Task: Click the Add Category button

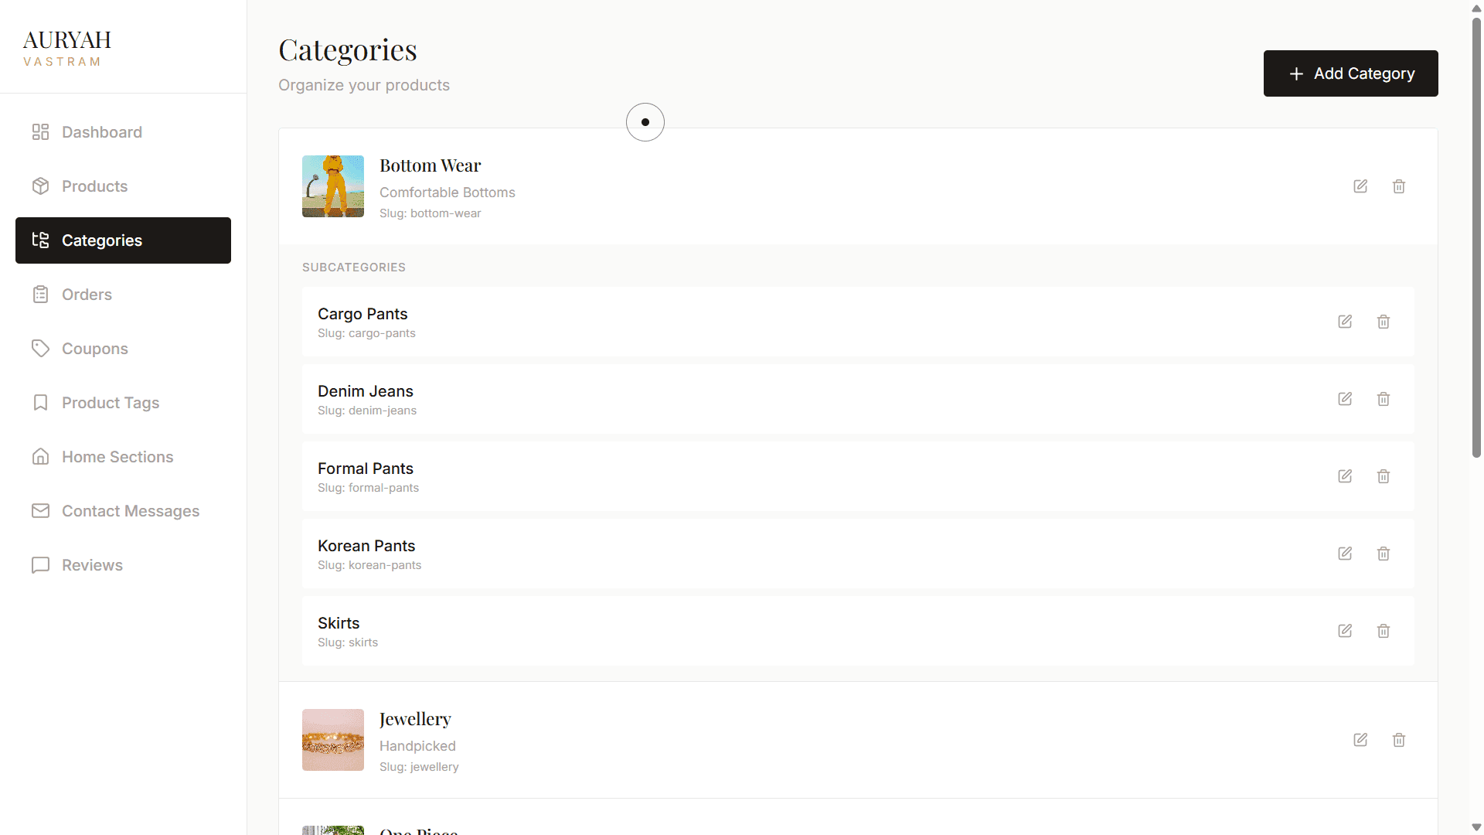Action: pos(1350,73)
